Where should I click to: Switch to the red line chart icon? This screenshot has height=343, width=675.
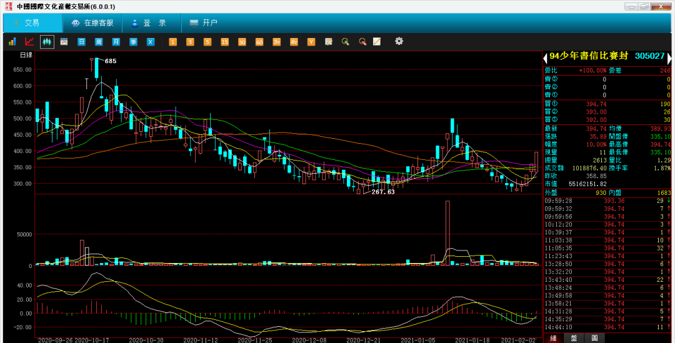29,42
